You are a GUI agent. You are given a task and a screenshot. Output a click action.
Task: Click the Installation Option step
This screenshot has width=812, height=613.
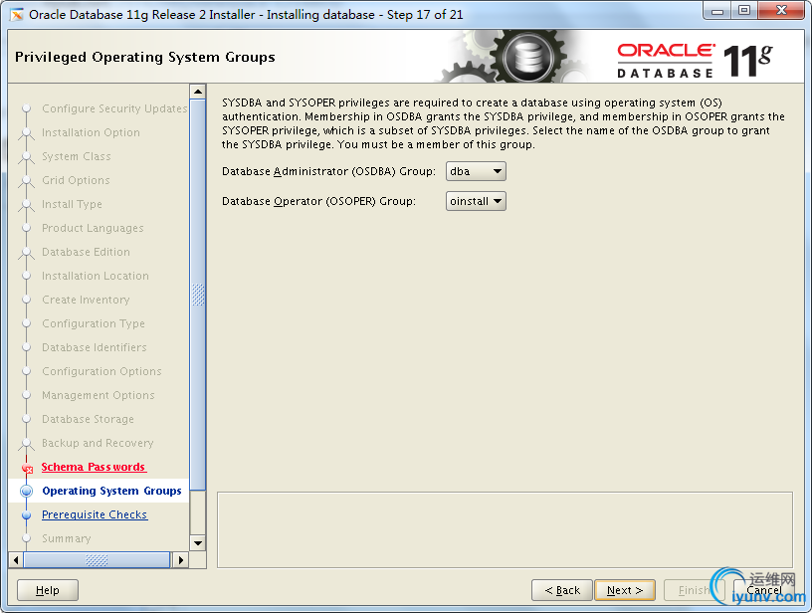click(x=91, y=132)
